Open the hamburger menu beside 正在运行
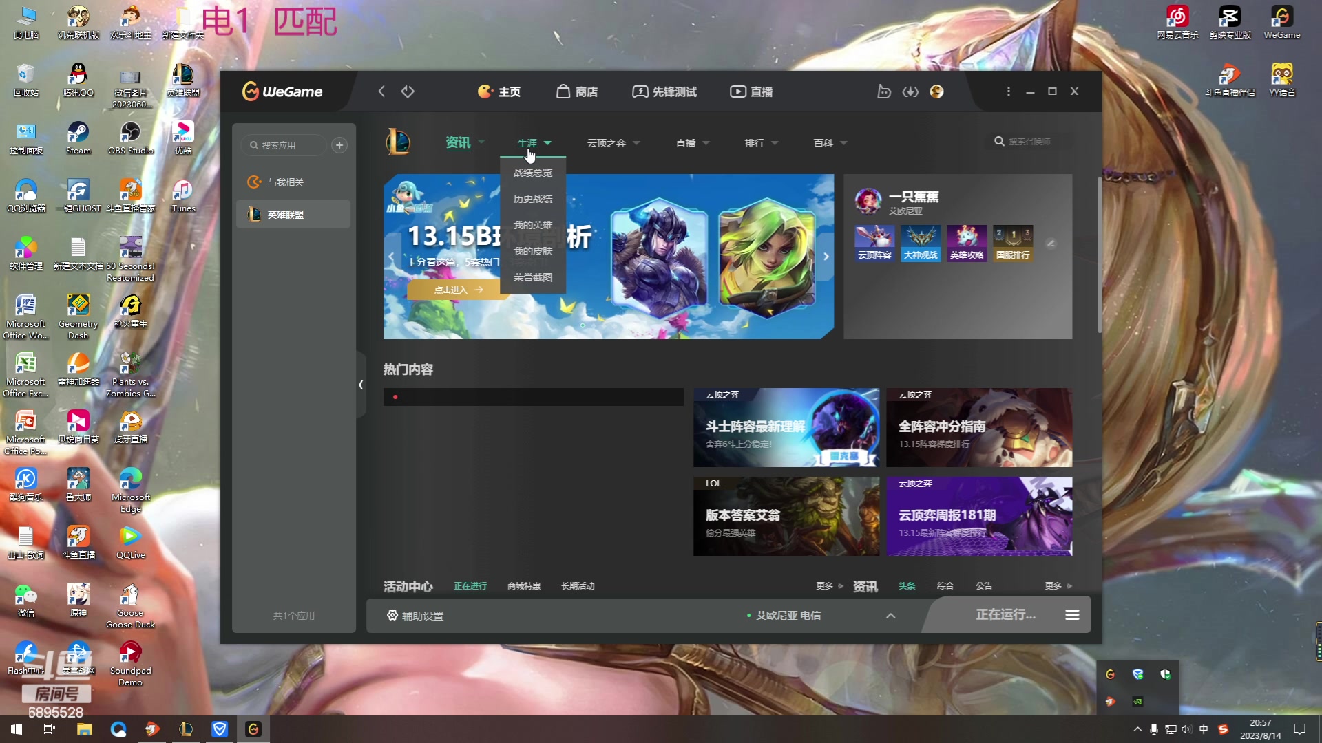The height and width of the screenshot is (743, 1322). click(1072, 614)
